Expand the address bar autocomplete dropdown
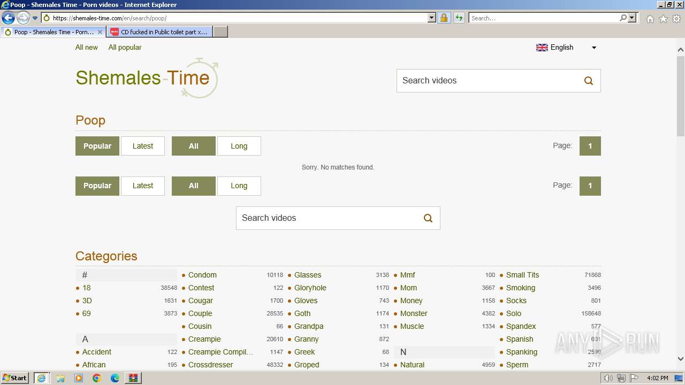The height and width of the screenshot is (385, 685). (432, 18)
